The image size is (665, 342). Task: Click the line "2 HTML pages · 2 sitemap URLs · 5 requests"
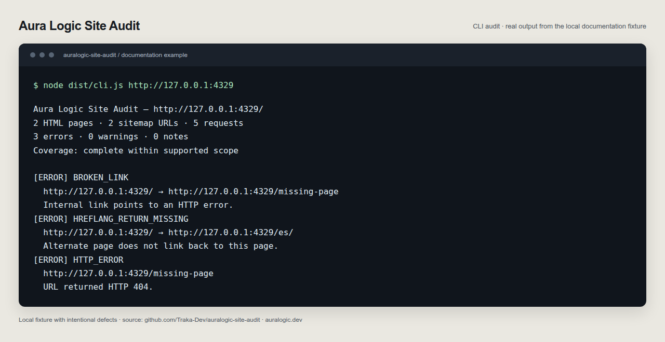(138, 123)
